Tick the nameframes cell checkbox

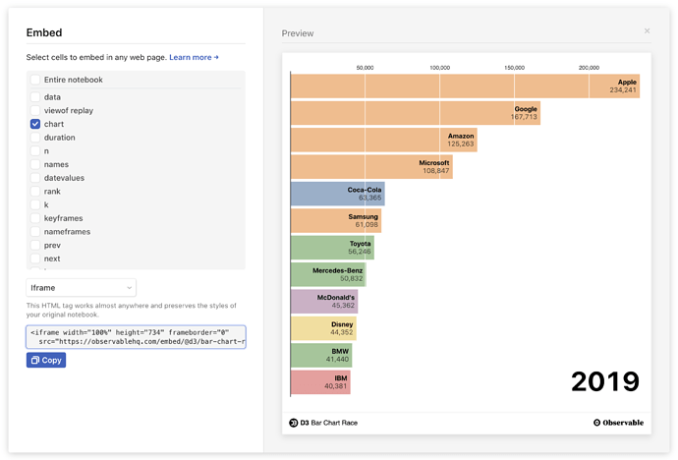pos(36,232)
